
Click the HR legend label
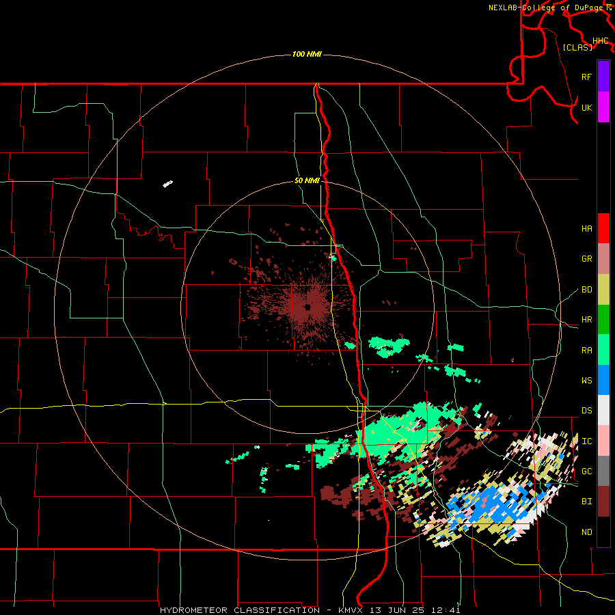[x=586, y=320]
